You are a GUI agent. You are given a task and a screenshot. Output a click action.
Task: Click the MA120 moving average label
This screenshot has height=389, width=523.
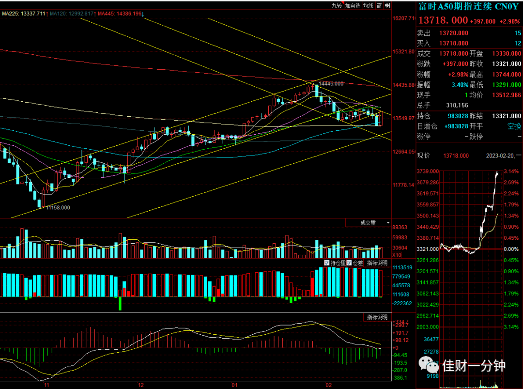click(71, 14)
